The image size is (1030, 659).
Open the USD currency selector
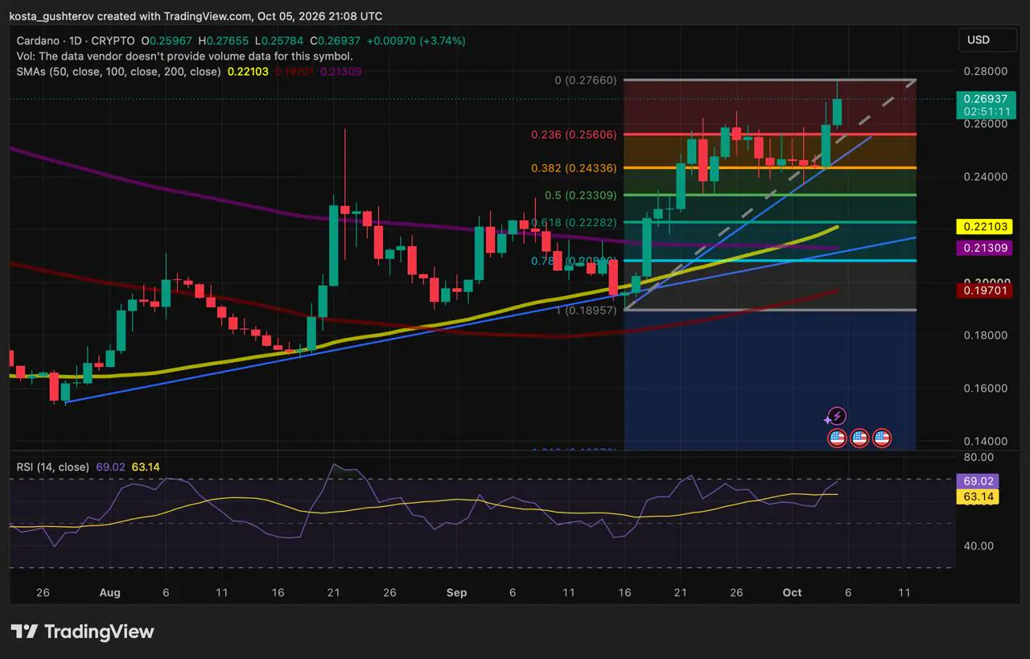click(x=987, y=40)
